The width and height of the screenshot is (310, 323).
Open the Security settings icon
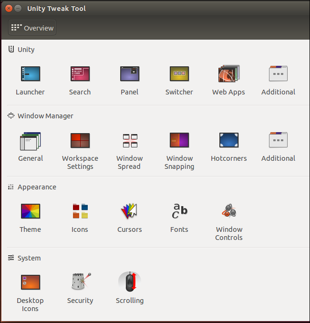click(x=81, y=281)
